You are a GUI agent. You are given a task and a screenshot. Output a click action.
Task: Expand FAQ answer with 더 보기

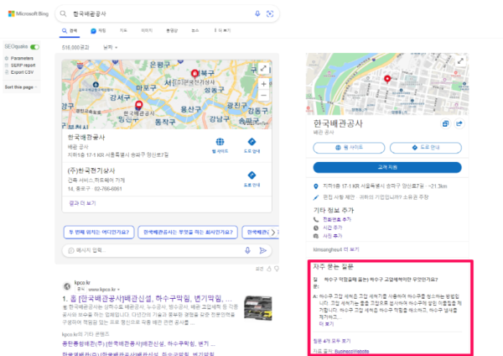tap(326, 324)
